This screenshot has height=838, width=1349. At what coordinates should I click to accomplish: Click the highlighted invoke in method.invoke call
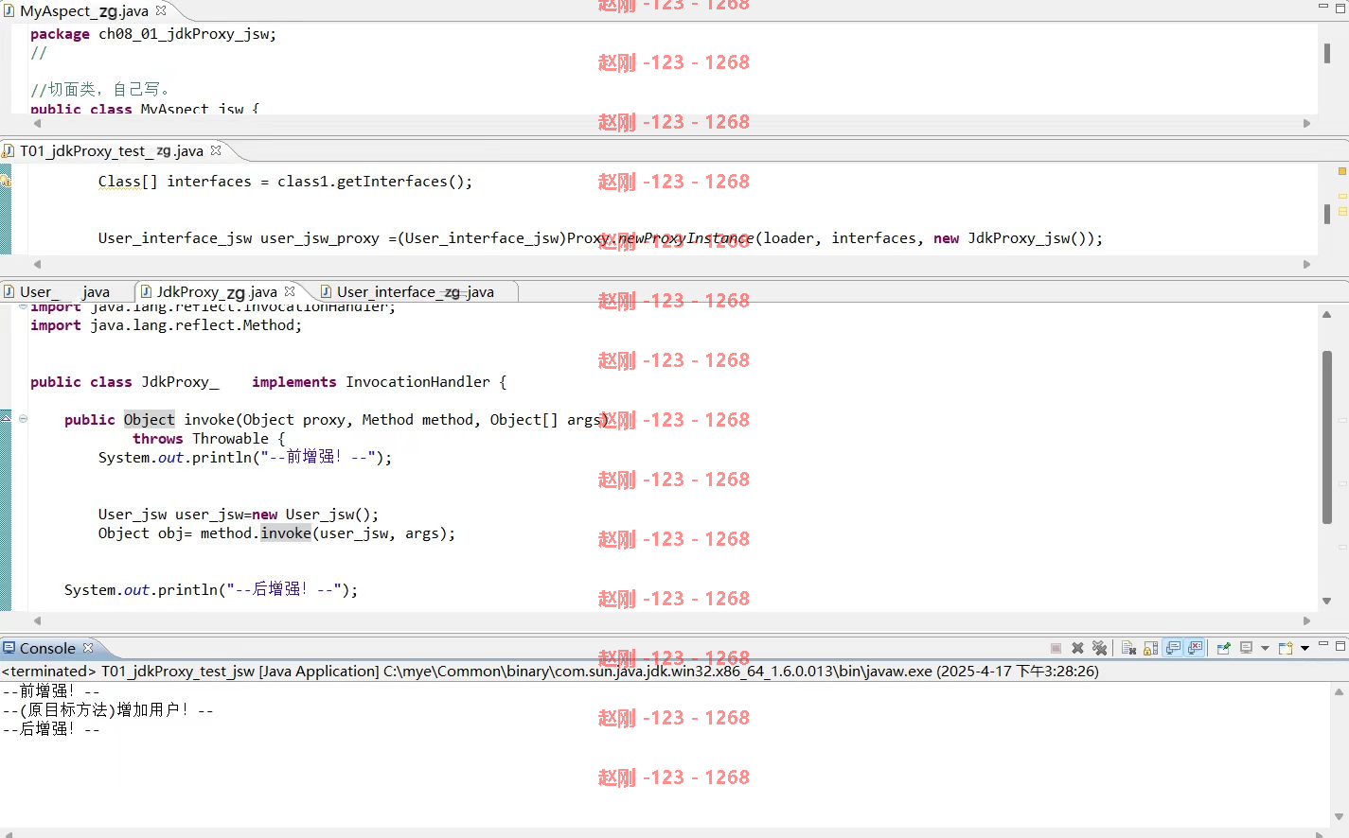tap(286, 532)
